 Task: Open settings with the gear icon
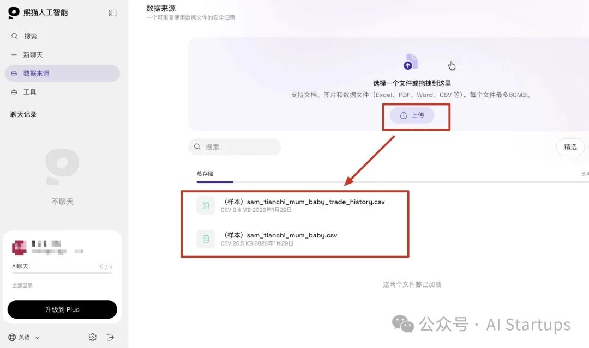(x=92, y=337)
